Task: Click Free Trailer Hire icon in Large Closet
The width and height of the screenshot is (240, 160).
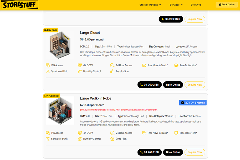Action: 176,65
